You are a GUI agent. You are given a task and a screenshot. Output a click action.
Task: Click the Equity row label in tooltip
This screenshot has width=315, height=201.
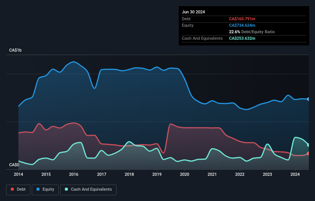pyautogui.click(x=188, y=25)
